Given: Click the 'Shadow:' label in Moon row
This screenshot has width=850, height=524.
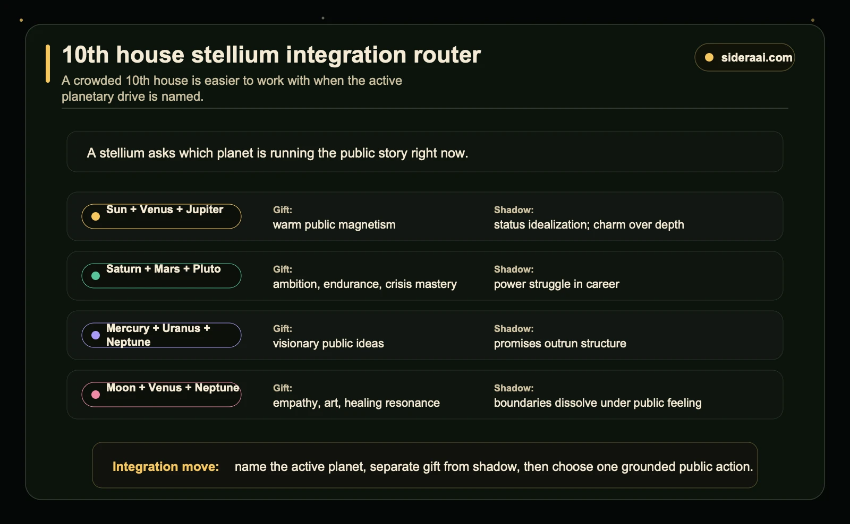Looking at the screenshot, I should tap(514, 388).
